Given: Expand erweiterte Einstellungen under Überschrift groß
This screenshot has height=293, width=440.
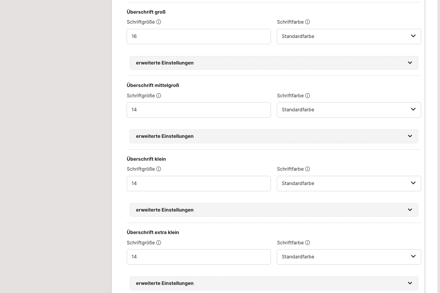Looking at the screenshot, I should tap(274, 63).
